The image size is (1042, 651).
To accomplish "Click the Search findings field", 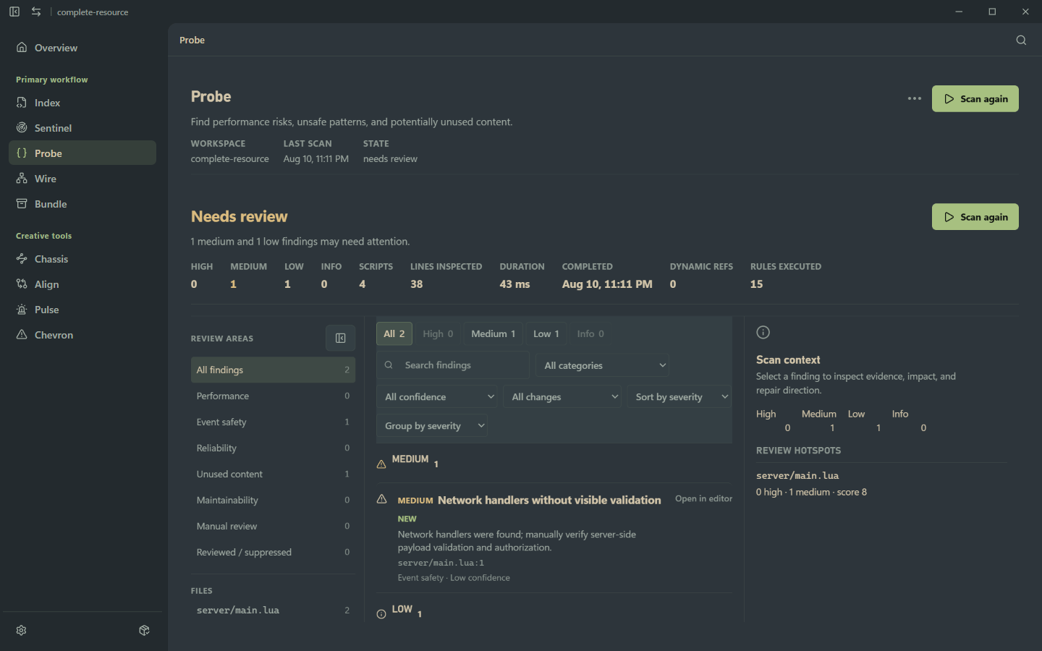I will point(453,365).
